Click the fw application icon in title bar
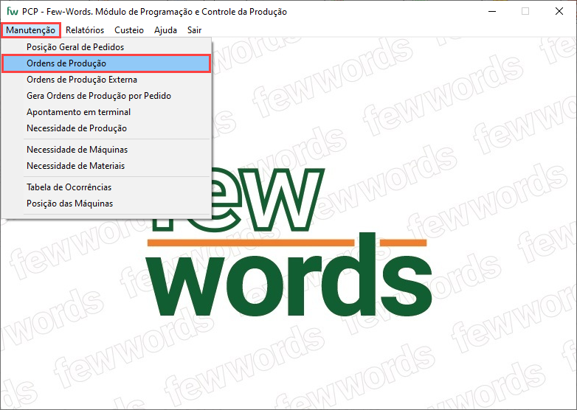This screenshot has height=410, width=577. (13, 11)
